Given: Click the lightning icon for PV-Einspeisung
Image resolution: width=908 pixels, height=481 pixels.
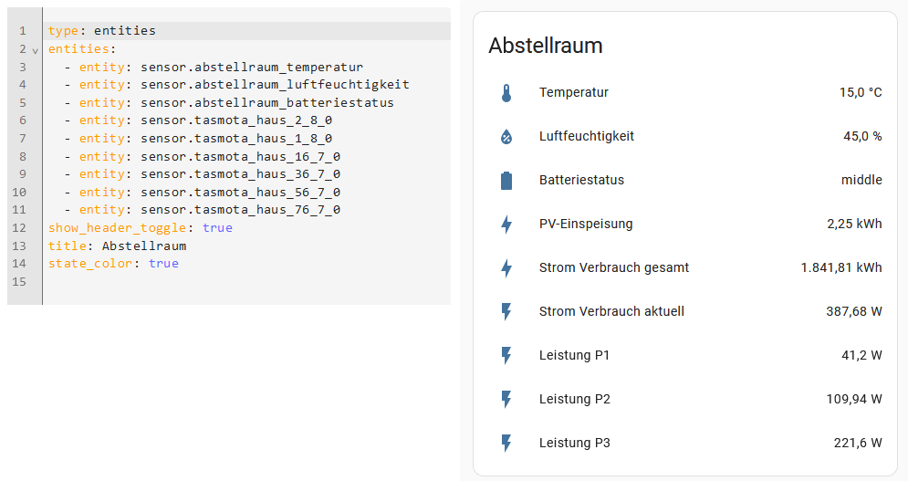Looking at the screenshot, I should point(506,225).
